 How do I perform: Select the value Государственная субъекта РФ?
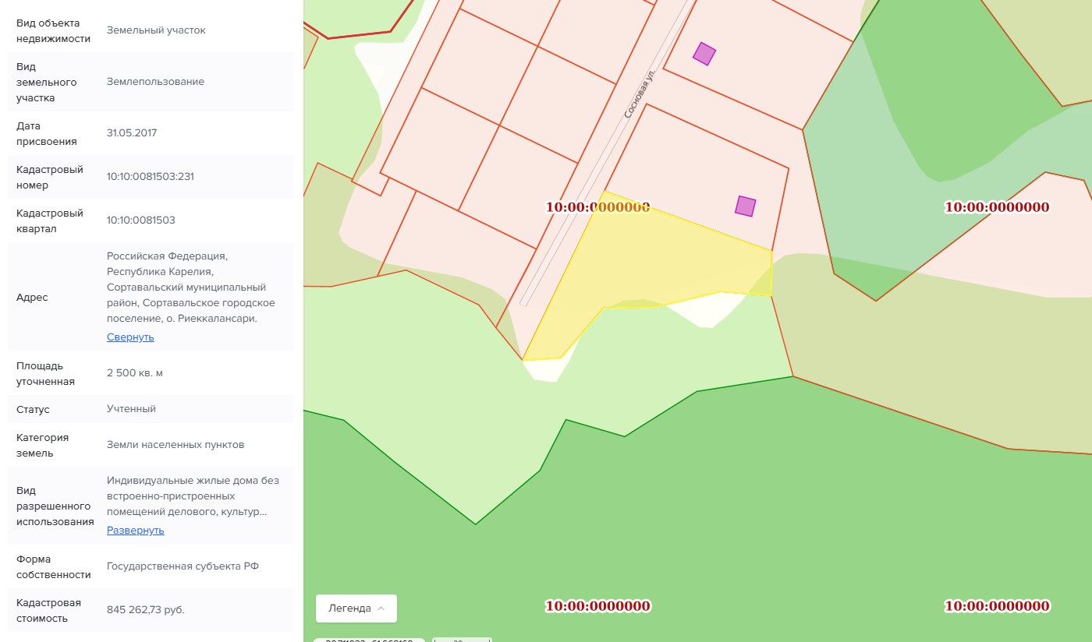click(x=183, y=566)
